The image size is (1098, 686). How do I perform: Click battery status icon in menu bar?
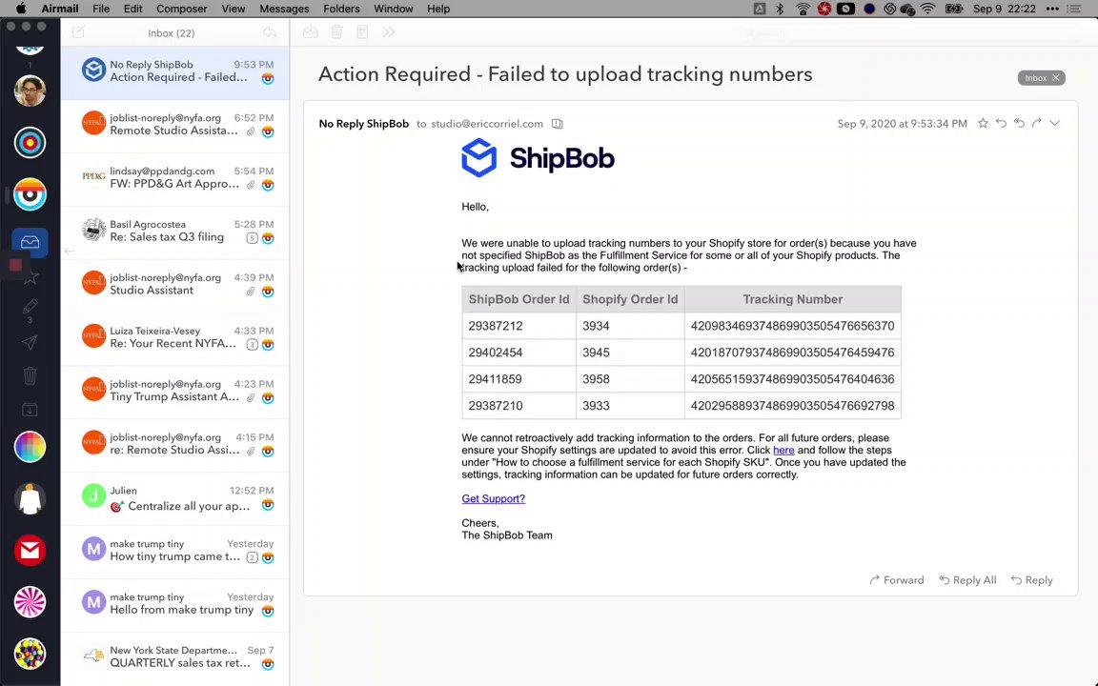954,10
